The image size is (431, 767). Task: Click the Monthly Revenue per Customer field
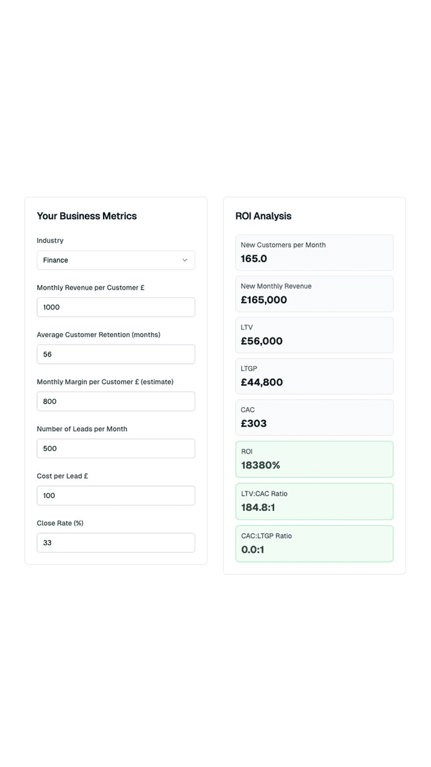coord(115,307)
